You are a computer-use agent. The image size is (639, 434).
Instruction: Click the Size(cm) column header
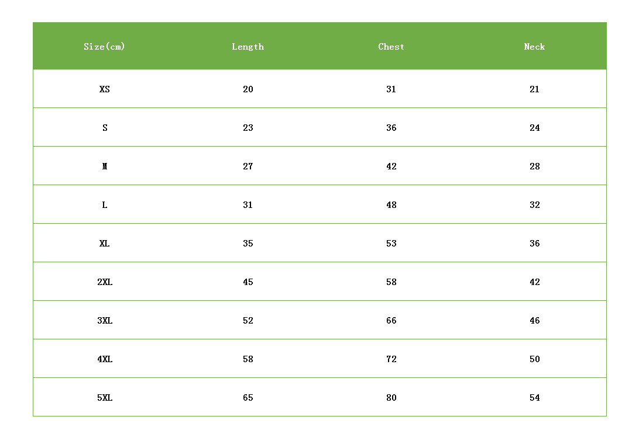[104, 47]
